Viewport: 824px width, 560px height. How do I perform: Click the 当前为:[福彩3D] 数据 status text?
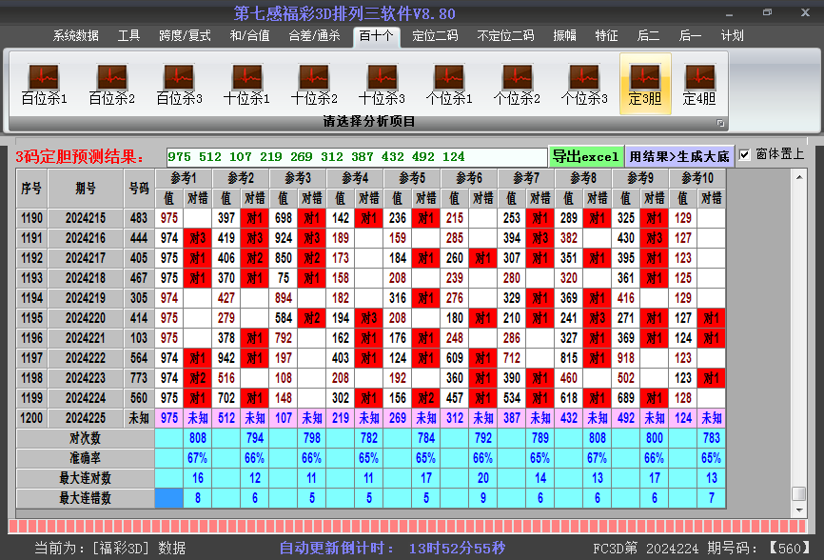click(109, 549)
